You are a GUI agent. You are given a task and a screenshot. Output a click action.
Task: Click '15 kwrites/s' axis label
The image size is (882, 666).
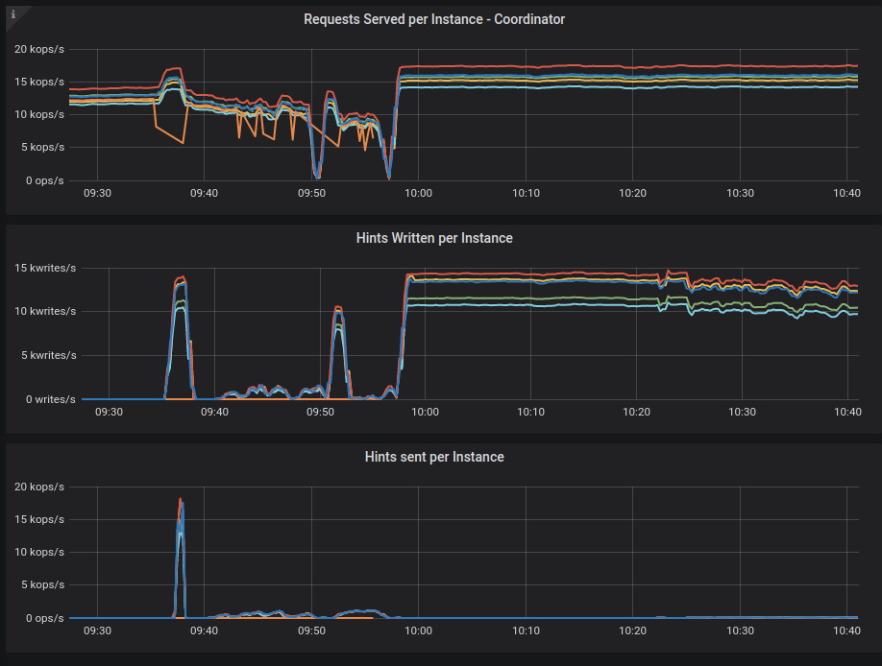(x=45, y=268)
